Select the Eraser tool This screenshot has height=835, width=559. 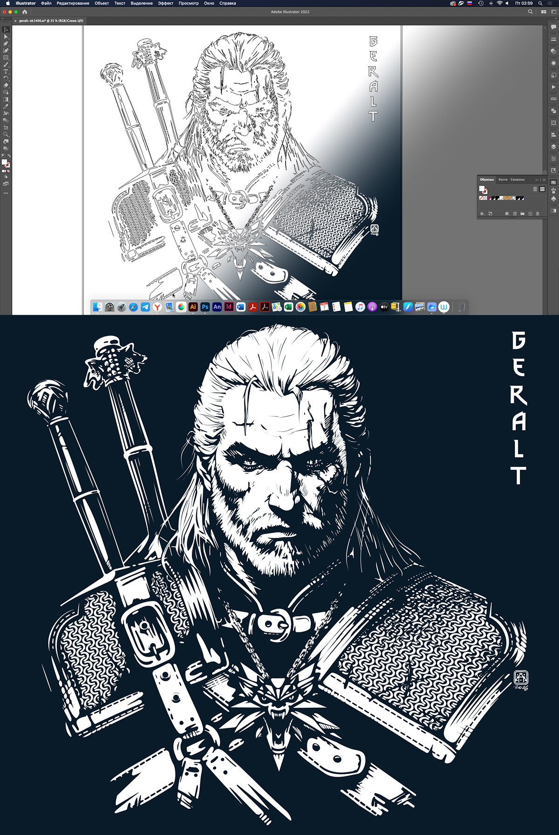pyautogui.click(x=6, y=85)
